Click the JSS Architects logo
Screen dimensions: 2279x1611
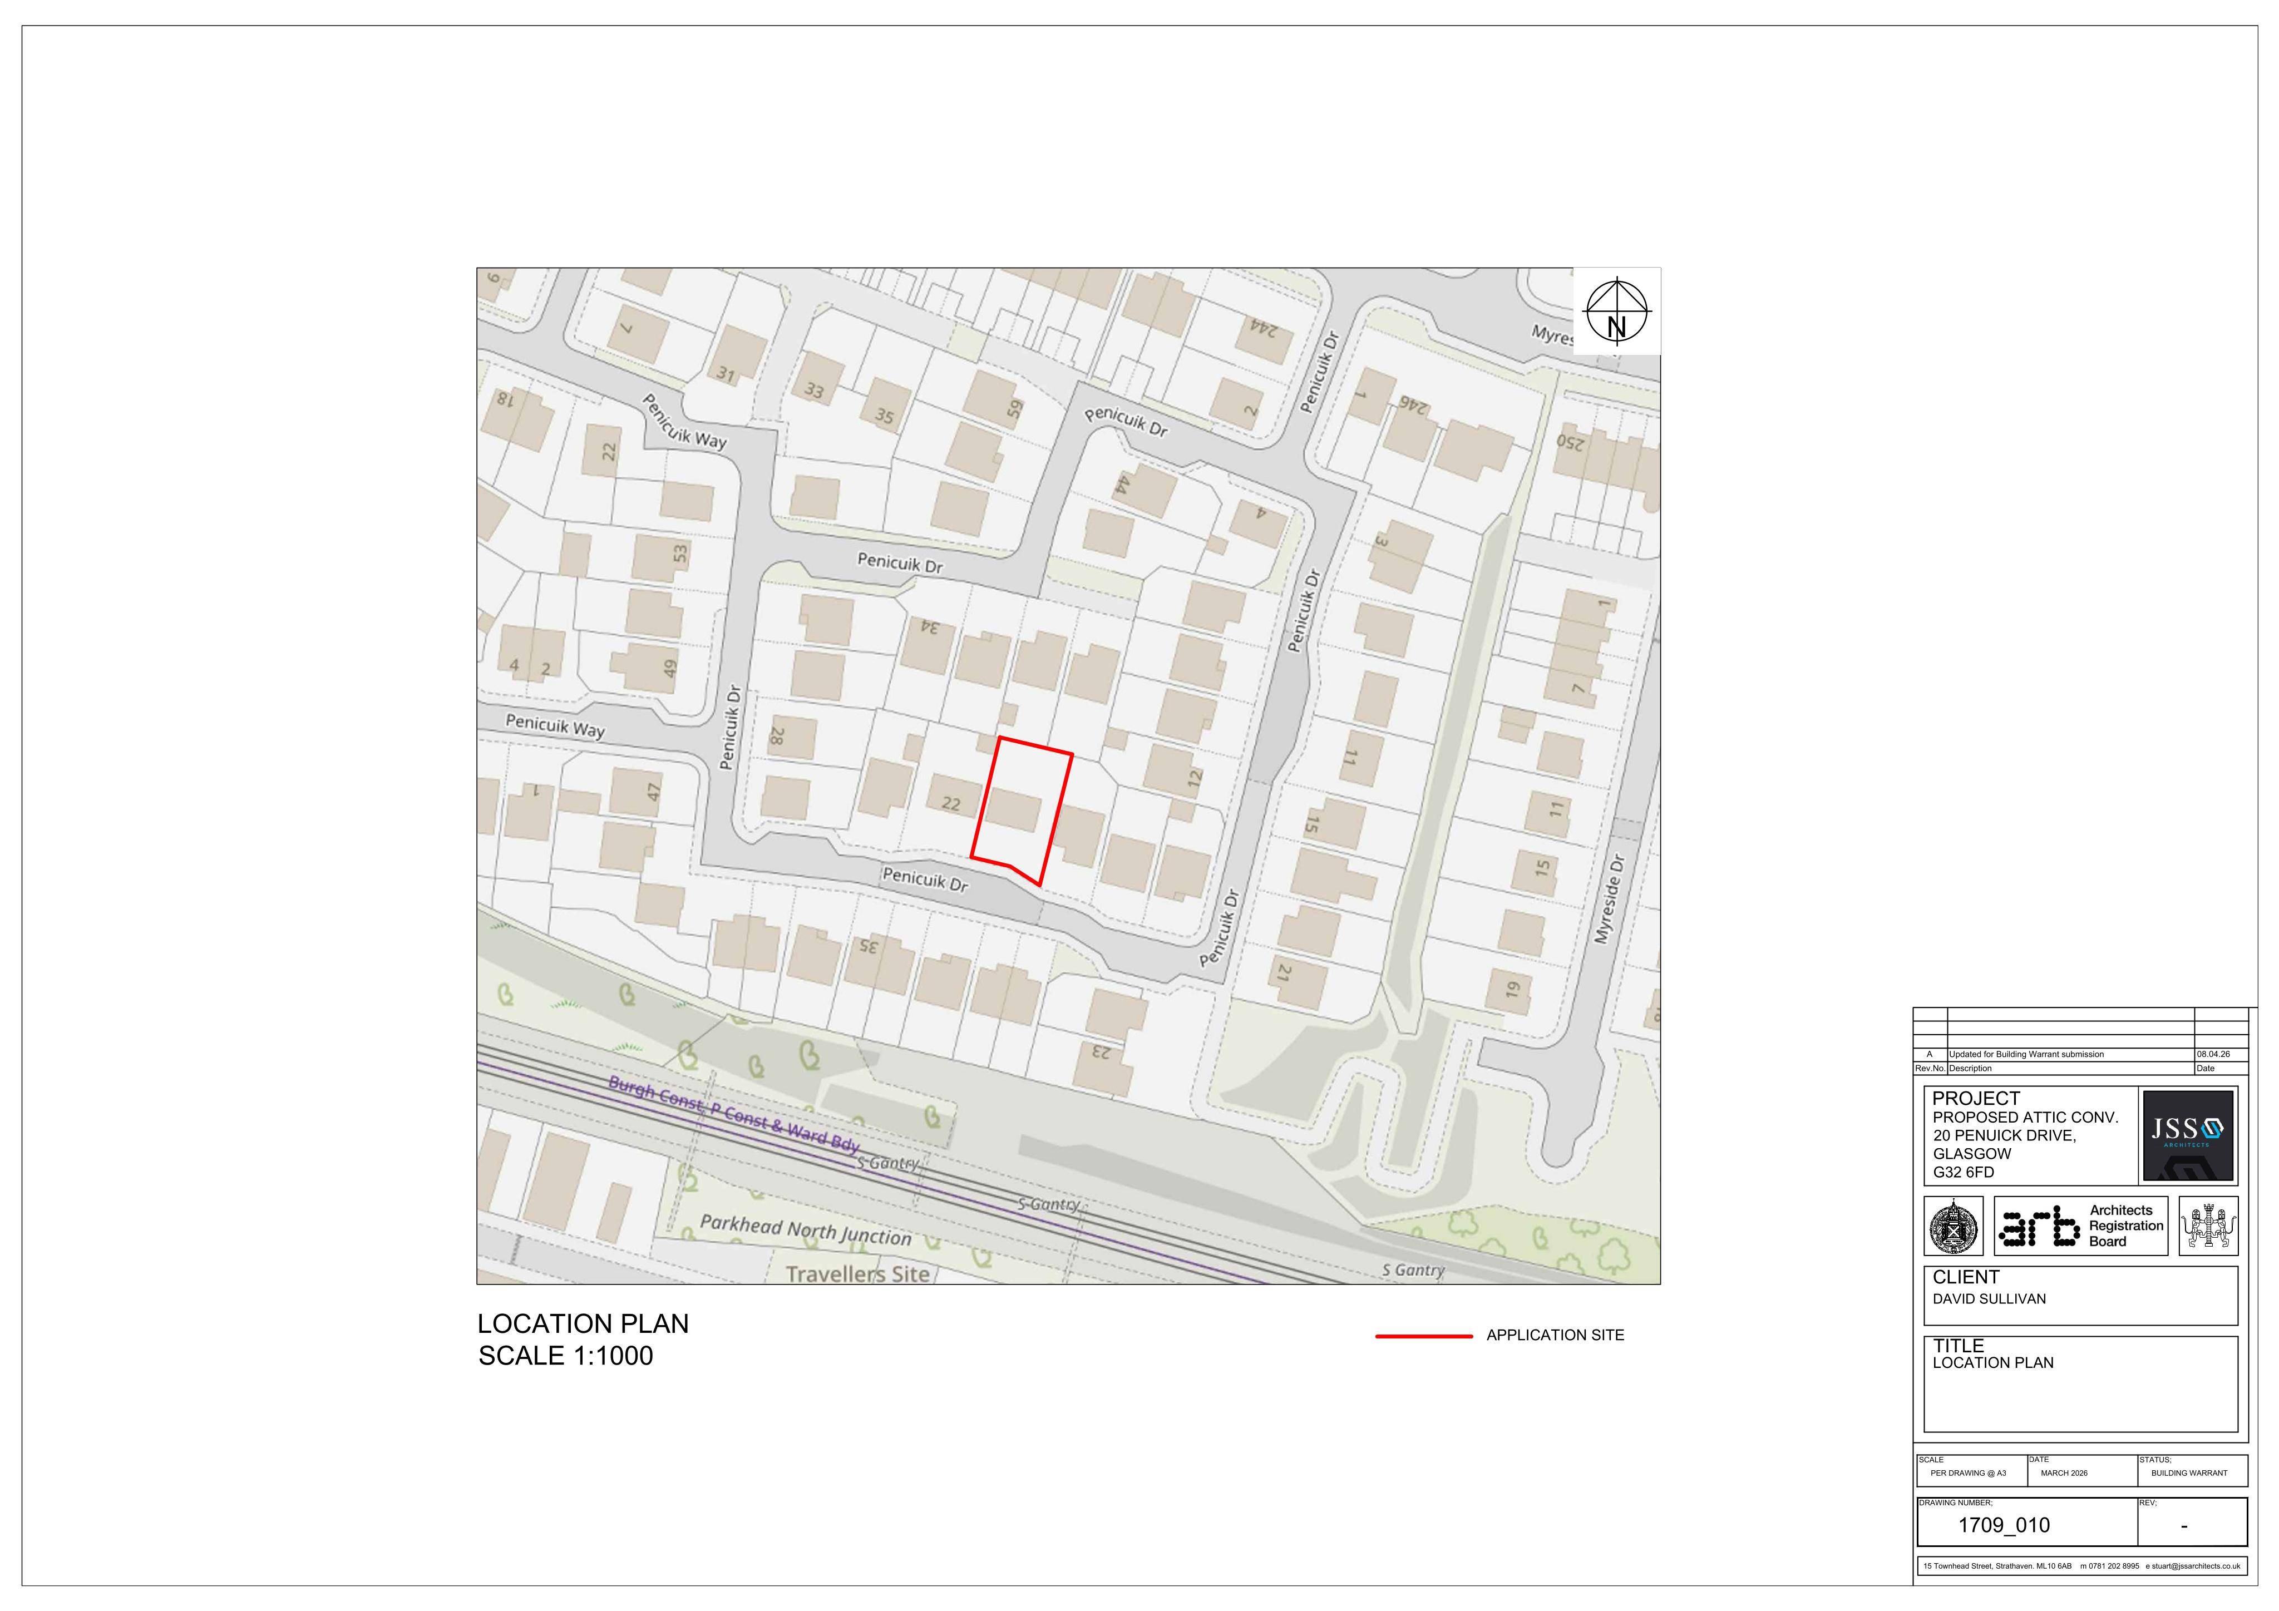pyautogui.click(x=2188, y=1135)
